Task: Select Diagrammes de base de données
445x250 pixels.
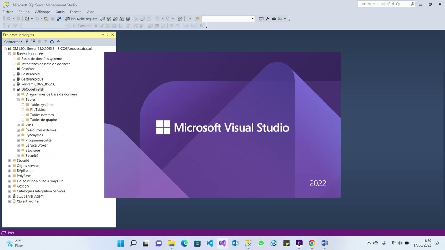Action: [x=51, y=94]
